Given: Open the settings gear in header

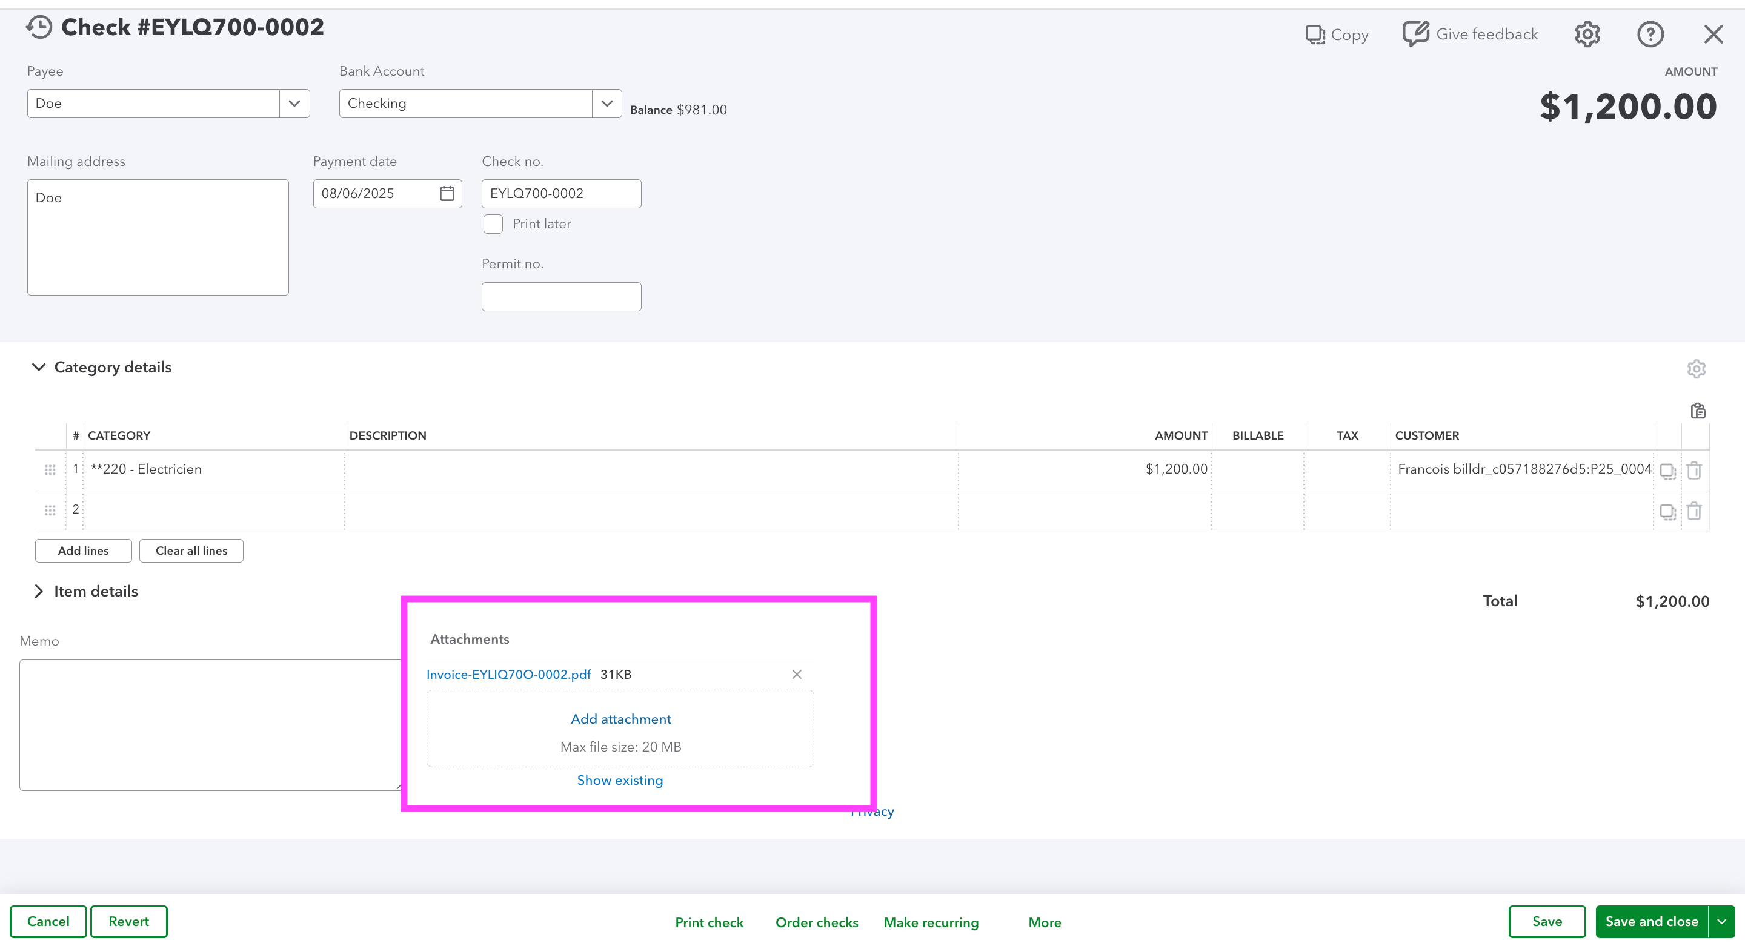Looking at the screenshot, I should (1587, 34).
